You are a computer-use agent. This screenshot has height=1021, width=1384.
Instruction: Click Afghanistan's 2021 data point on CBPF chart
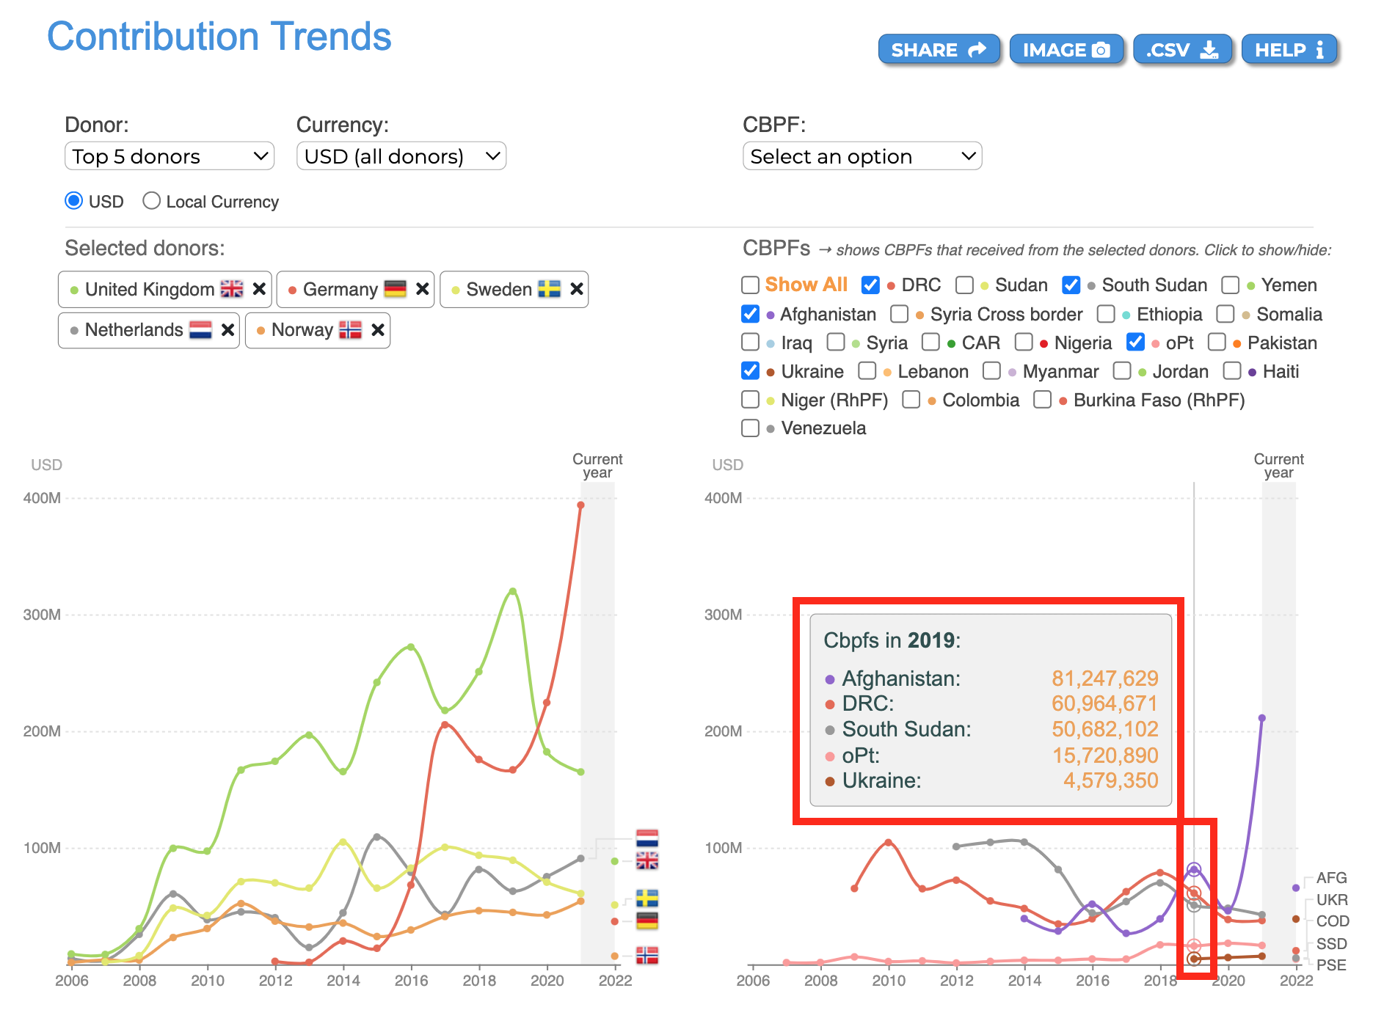pyautogui.click(x=1261, y=718)
